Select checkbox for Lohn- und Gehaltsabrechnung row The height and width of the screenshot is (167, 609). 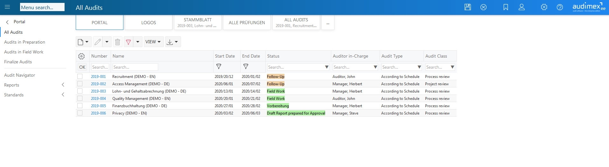click(x=80, y=91)
